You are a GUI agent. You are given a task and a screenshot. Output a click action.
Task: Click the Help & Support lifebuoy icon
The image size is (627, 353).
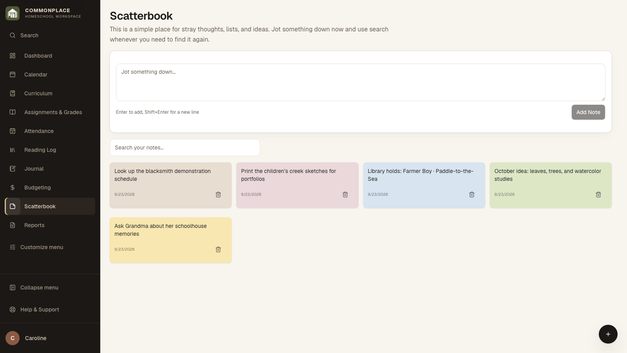click(x=13, y=309)
